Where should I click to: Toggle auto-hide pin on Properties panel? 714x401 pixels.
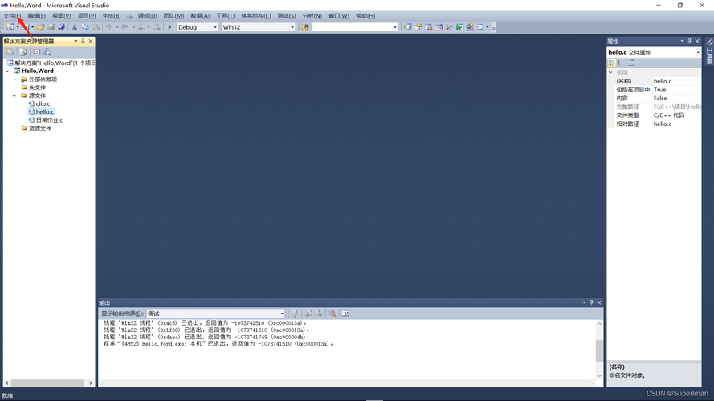pyautogui.click(x=689, y=42)
